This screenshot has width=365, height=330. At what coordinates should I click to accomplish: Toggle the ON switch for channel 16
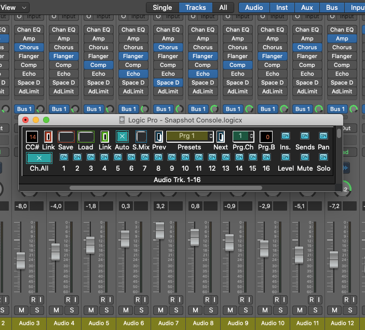266,157
